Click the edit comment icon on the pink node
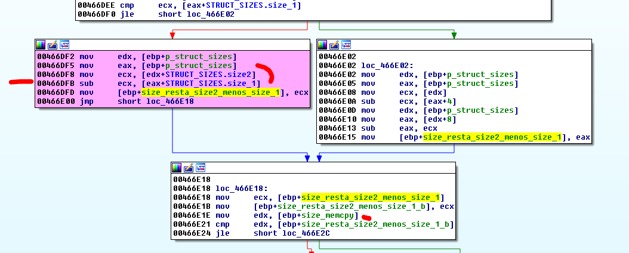This screenshot has height=253, width=629. pyautogui.click(x=53, y=45)
